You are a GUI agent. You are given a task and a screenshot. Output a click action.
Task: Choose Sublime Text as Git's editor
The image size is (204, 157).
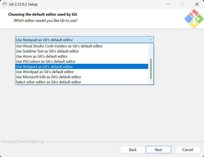pos(47,51)
